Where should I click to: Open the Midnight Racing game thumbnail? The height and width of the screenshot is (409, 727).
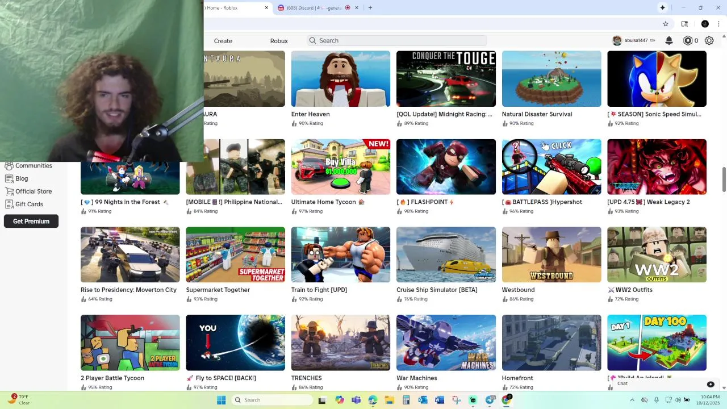(446, 79)
